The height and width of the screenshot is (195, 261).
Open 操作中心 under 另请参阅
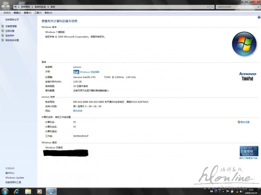[x=10, y=173]
